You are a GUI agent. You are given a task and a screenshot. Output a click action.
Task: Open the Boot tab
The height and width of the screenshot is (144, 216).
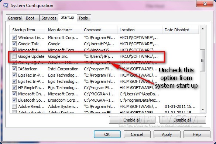(x=30, y=18)
